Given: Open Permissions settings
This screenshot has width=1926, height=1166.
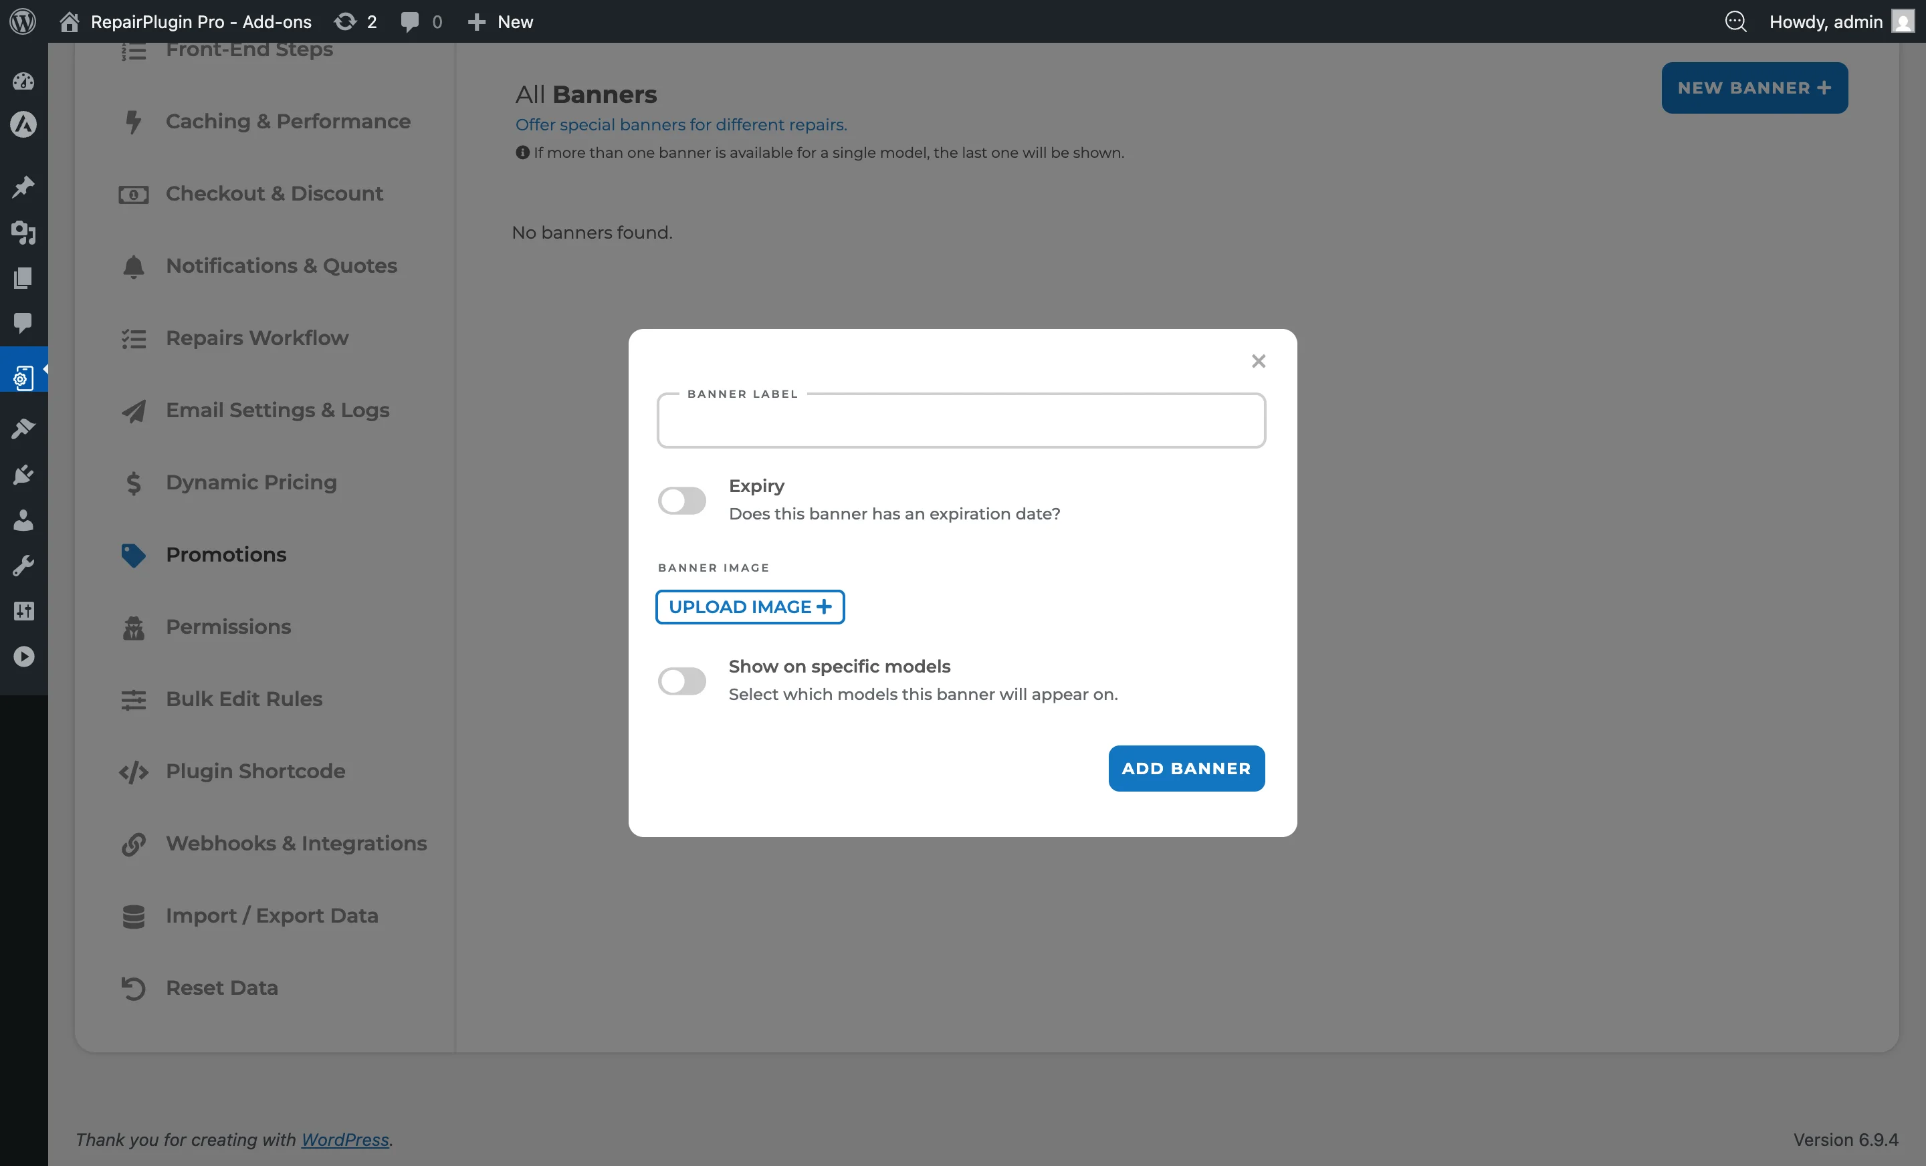Looking at the screenshot, I should click(228, 626).
